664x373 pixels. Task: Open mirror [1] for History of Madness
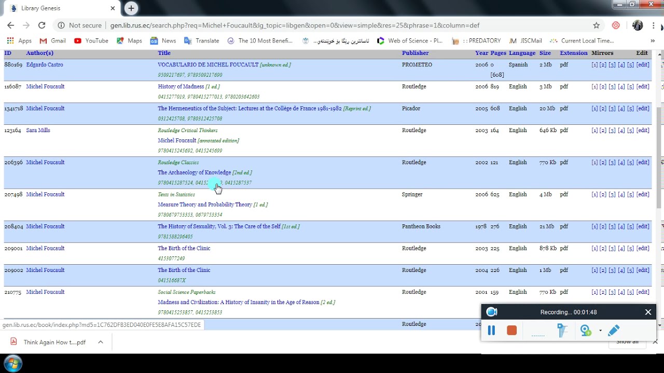(x=594, y=87)
